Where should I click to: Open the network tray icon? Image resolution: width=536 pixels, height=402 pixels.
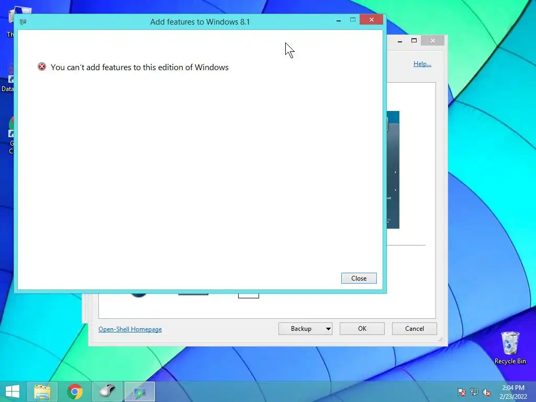click(x=474, y=392)
